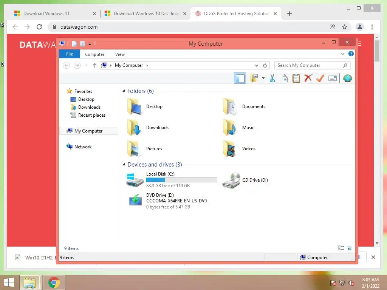Viewport: 387px width, 290px height.
Task: Click the Local Disk C: capacity bar
Action: [x=181, y=180]
